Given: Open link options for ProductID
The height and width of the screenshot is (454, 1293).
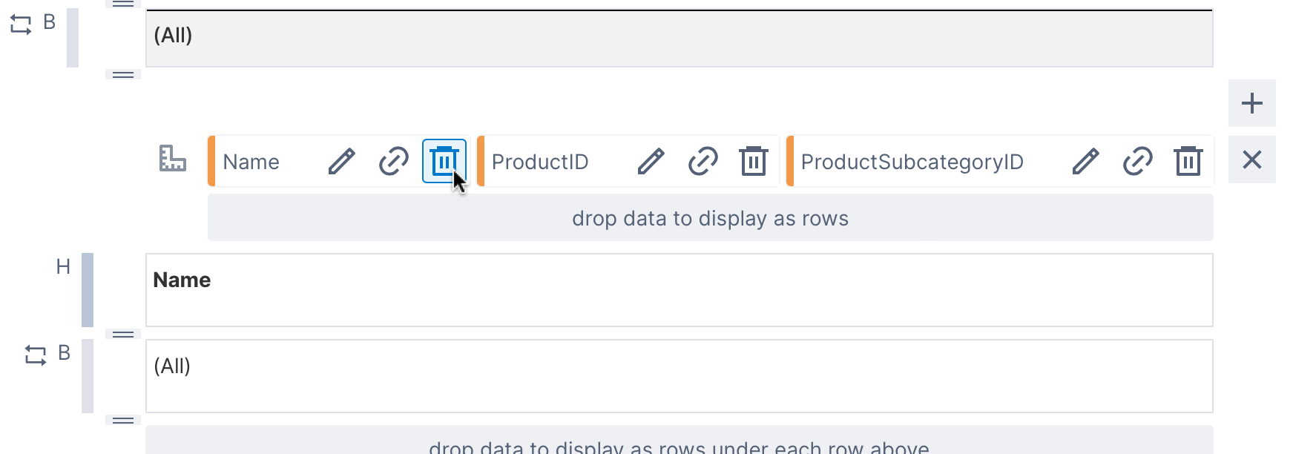Looking at the screenshot, I should click(x=703, y=161).
